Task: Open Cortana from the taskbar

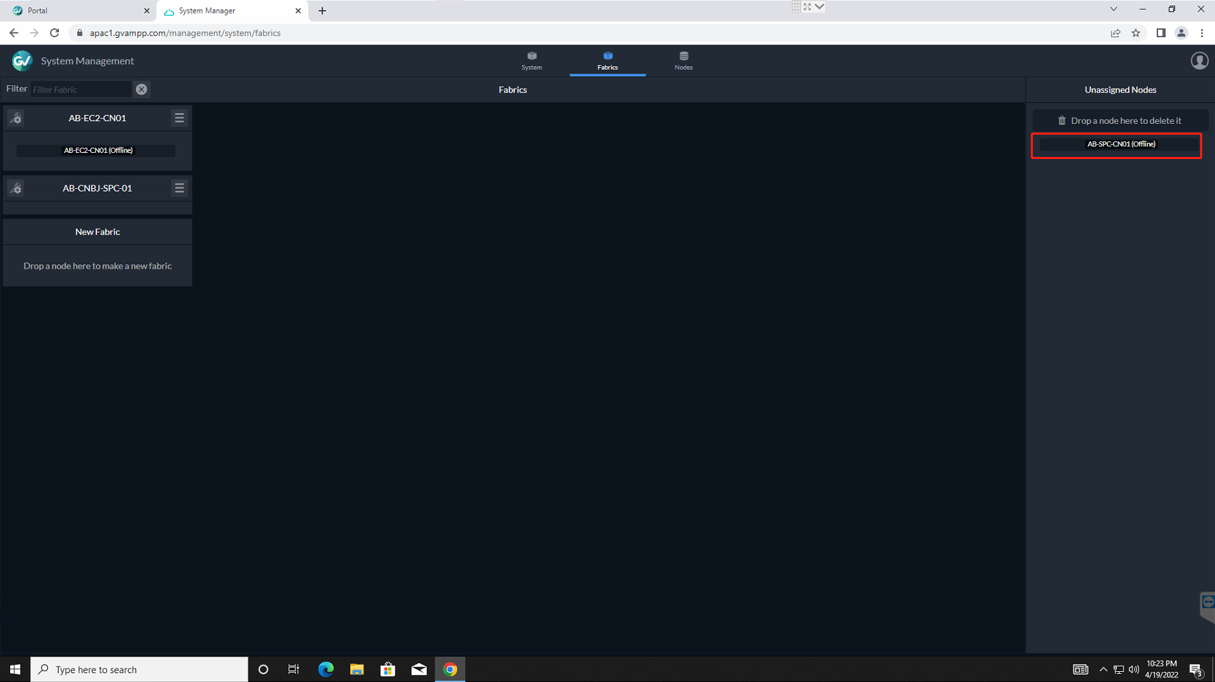Action: [263, 669]
